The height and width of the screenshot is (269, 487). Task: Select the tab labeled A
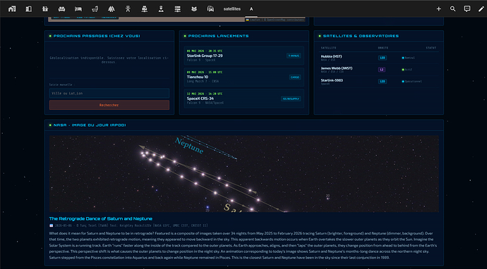(251, 9)
